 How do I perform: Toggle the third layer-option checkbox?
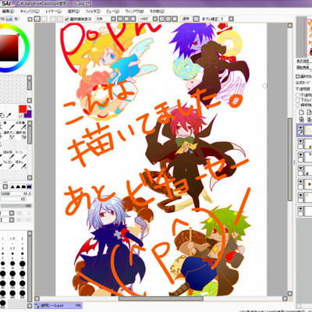click(298, 105)
